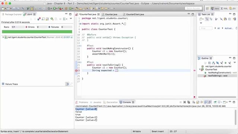
Task: Switch to the Java perspective
Action: [215, 9]
